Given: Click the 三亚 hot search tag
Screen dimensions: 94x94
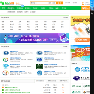Looking at the screenshot, I should click(54, 3).
